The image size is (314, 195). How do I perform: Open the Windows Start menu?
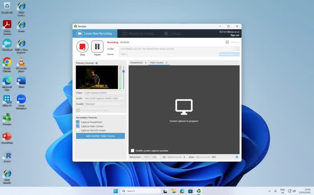[115, 191]
